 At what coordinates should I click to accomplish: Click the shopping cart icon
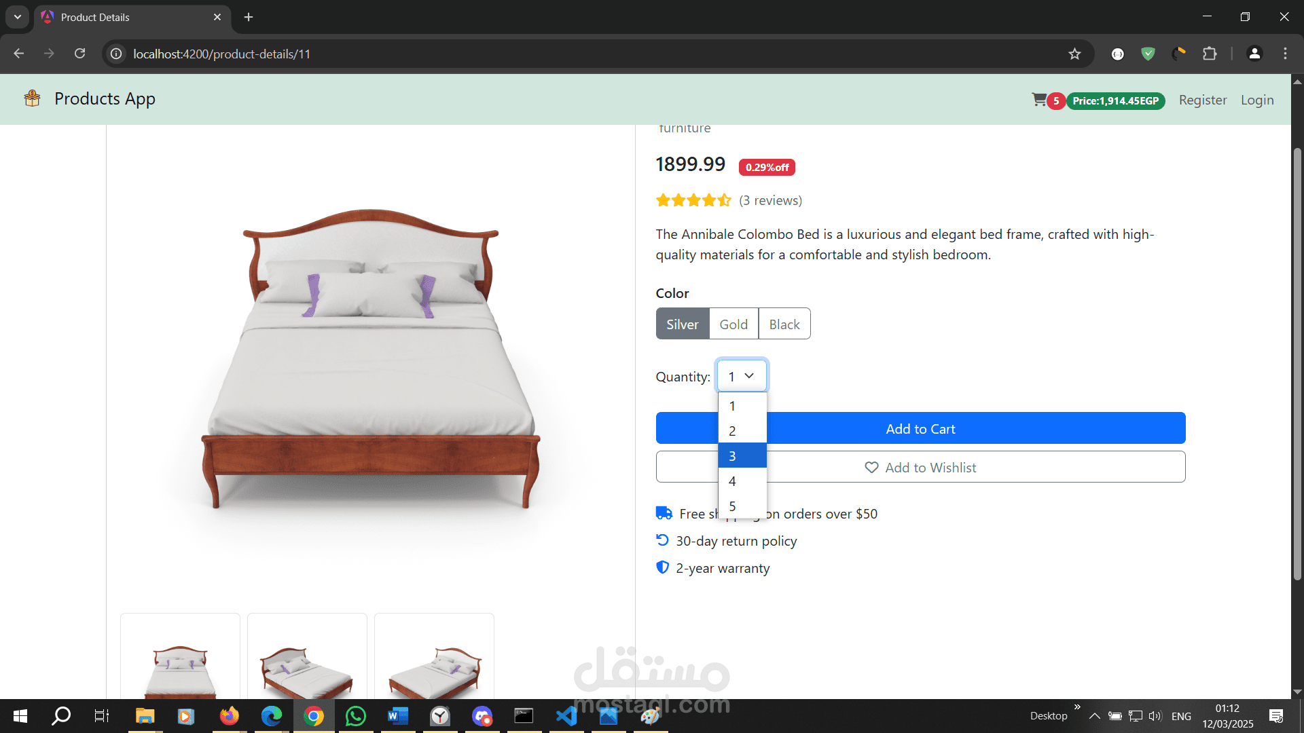pos(1038,100)
